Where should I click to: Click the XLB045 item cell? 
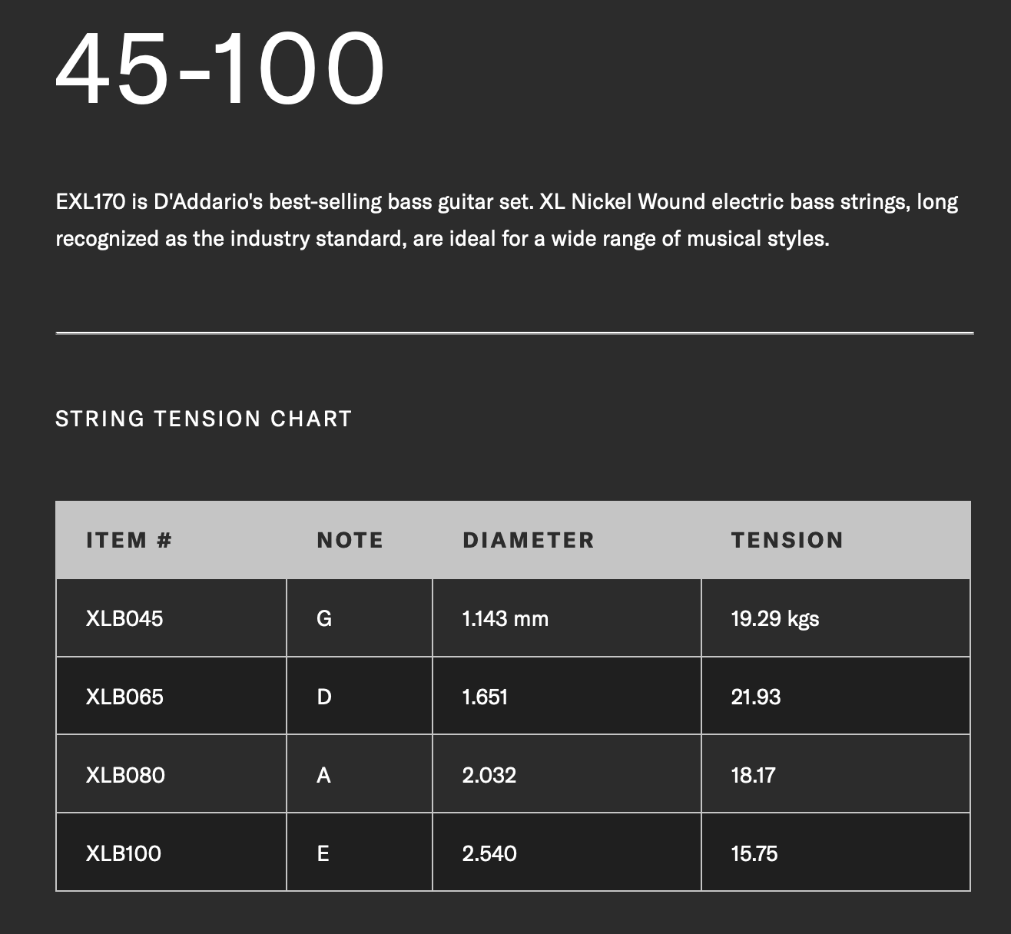point(171,618)
